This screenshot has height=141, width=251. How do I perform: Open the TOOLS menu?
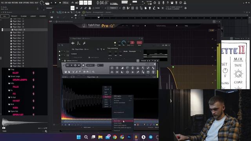click(32, 3)
